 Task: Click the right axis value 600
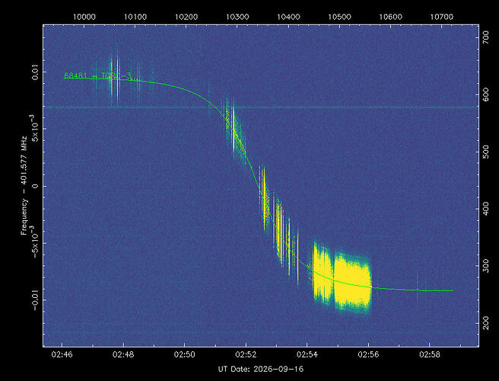(486, 94)
